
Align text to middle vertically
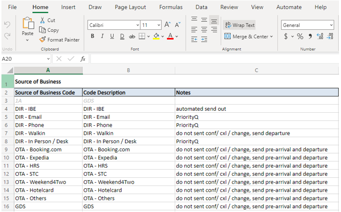(x=204, y=20)
